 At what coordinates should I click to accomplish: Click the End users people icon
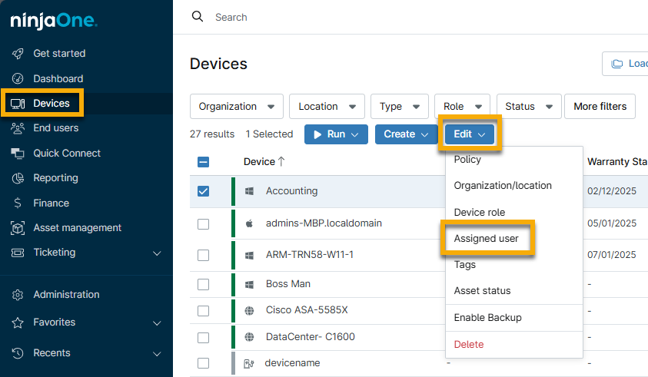tap(18, 128)
